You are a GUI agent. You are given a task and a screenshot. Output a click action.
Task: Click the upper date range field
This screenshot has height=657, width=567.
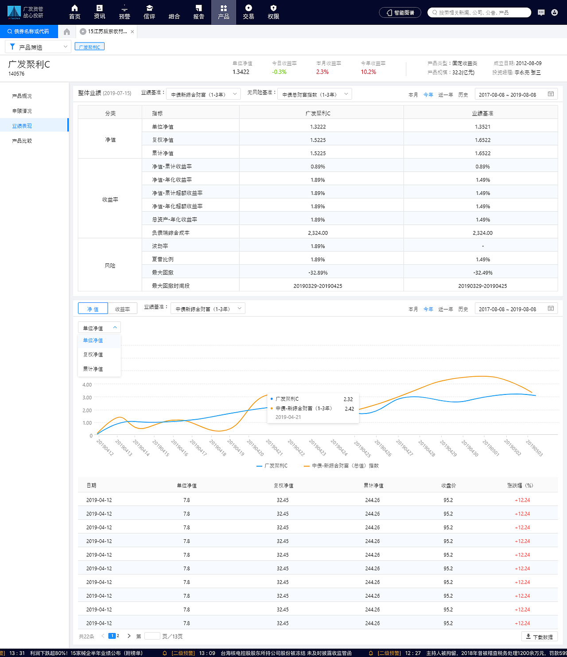click(x=516, y=94)
